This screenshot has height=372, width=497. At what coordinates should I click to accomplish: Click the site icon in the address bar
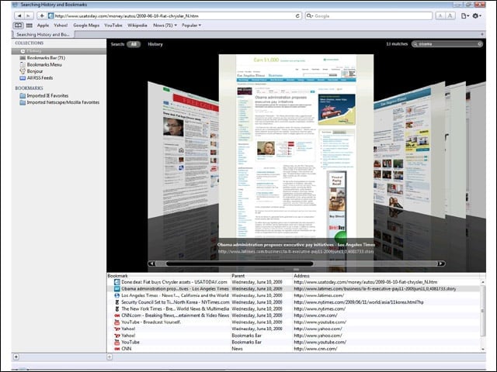[51, 15]
